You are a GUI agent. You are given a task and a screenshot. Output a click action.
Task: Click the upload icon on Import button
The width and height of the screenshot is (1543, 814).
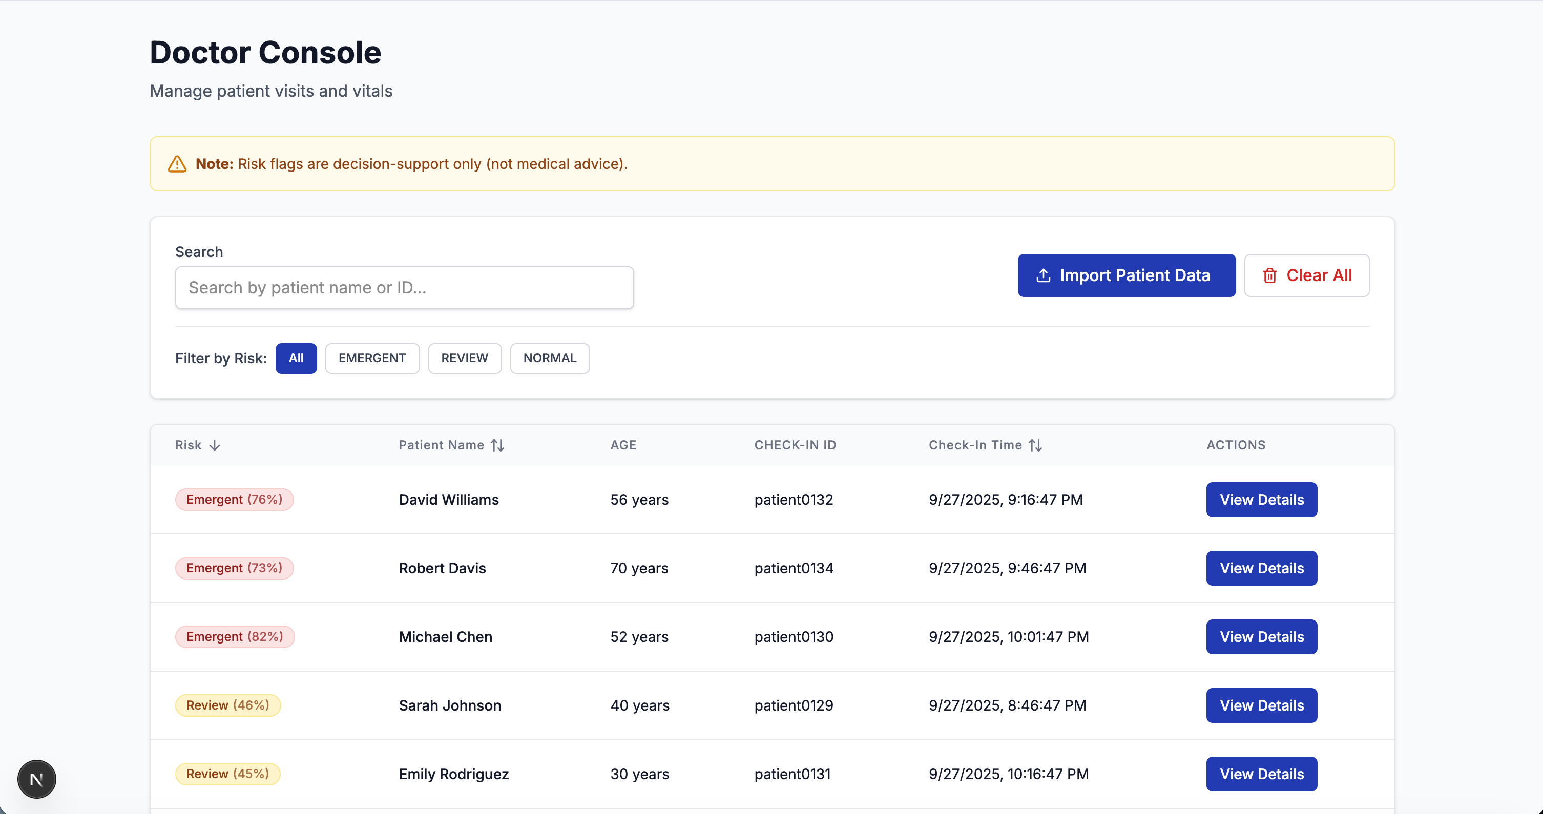point(1043,275)
